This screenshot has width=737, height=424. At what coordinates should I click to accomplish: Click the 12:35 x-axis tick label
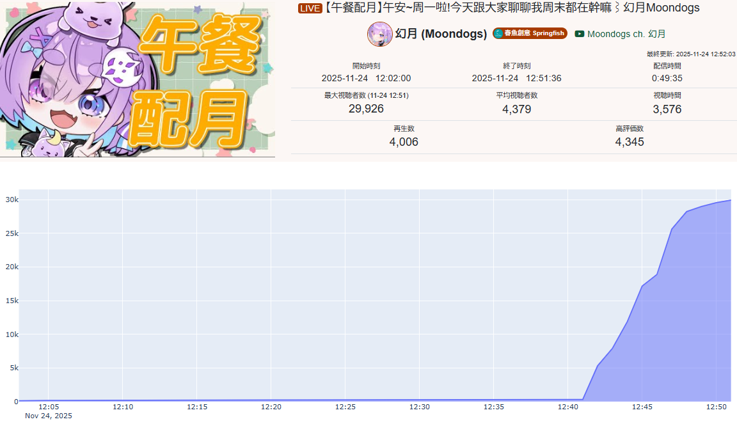click(x=493, y=407)
